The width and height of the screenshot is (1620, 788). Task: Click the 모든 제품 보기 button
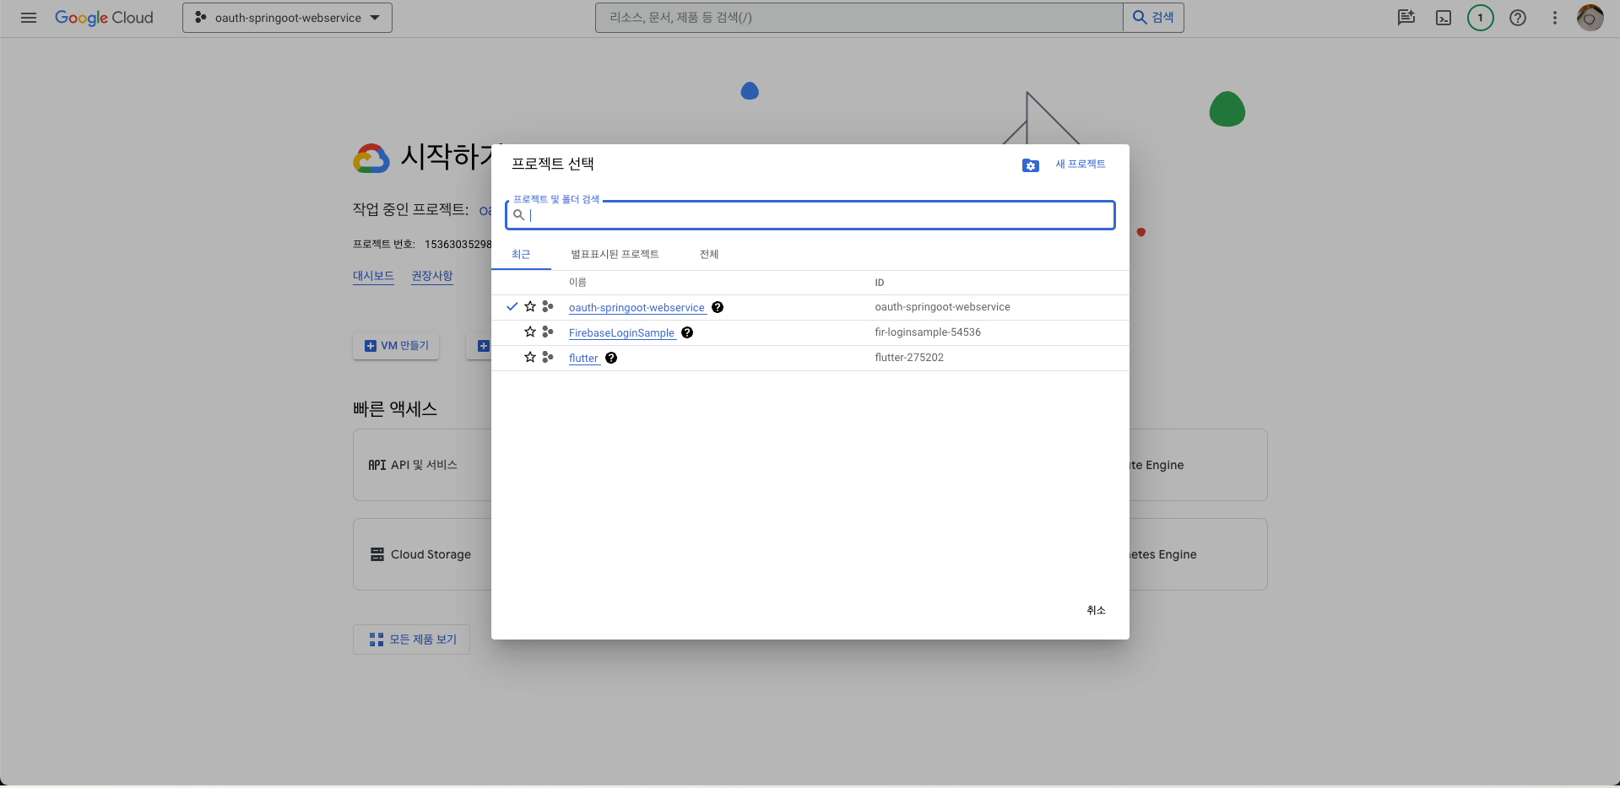coord(411,640)
